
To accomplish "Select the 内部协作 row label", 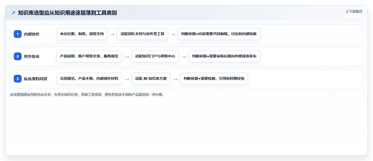I will click(x=32, y=34).
